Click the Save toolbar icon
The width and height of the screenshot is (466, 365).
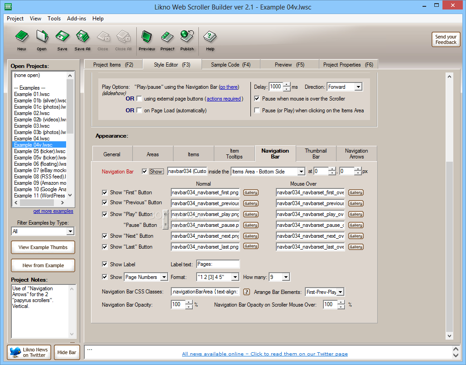(x=62, y=37)
